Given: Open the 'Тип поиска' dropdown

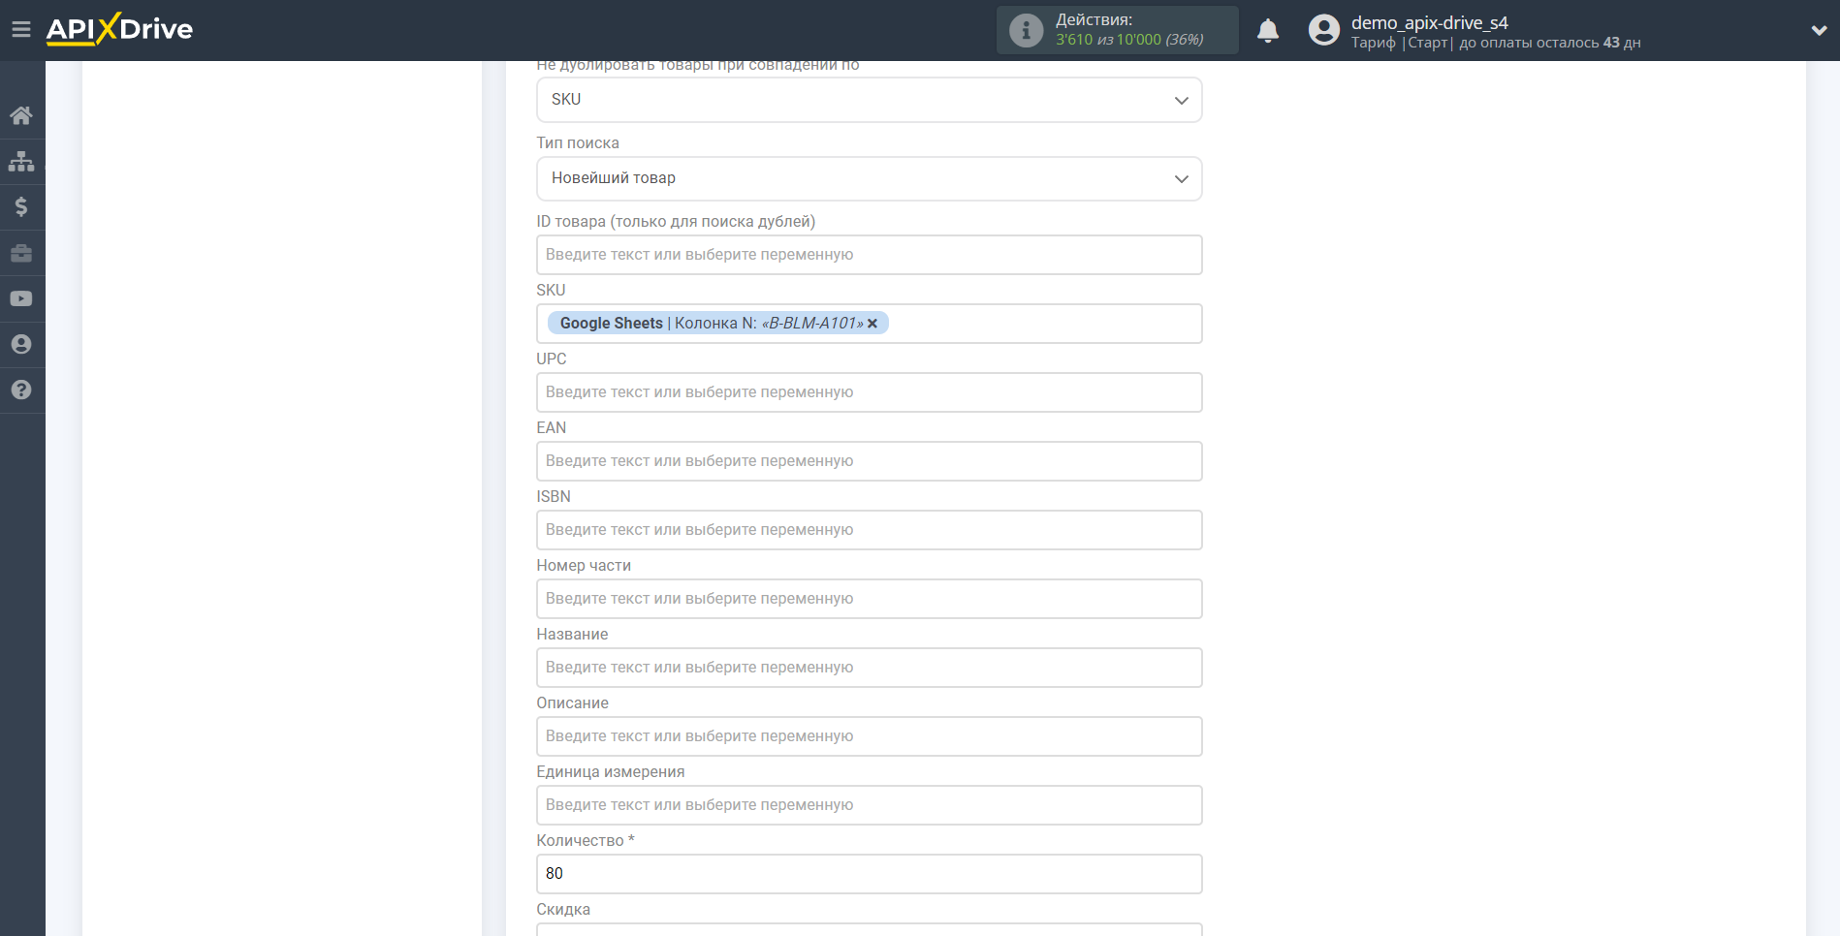Looking at the screenshot, I should coord(869,178).
